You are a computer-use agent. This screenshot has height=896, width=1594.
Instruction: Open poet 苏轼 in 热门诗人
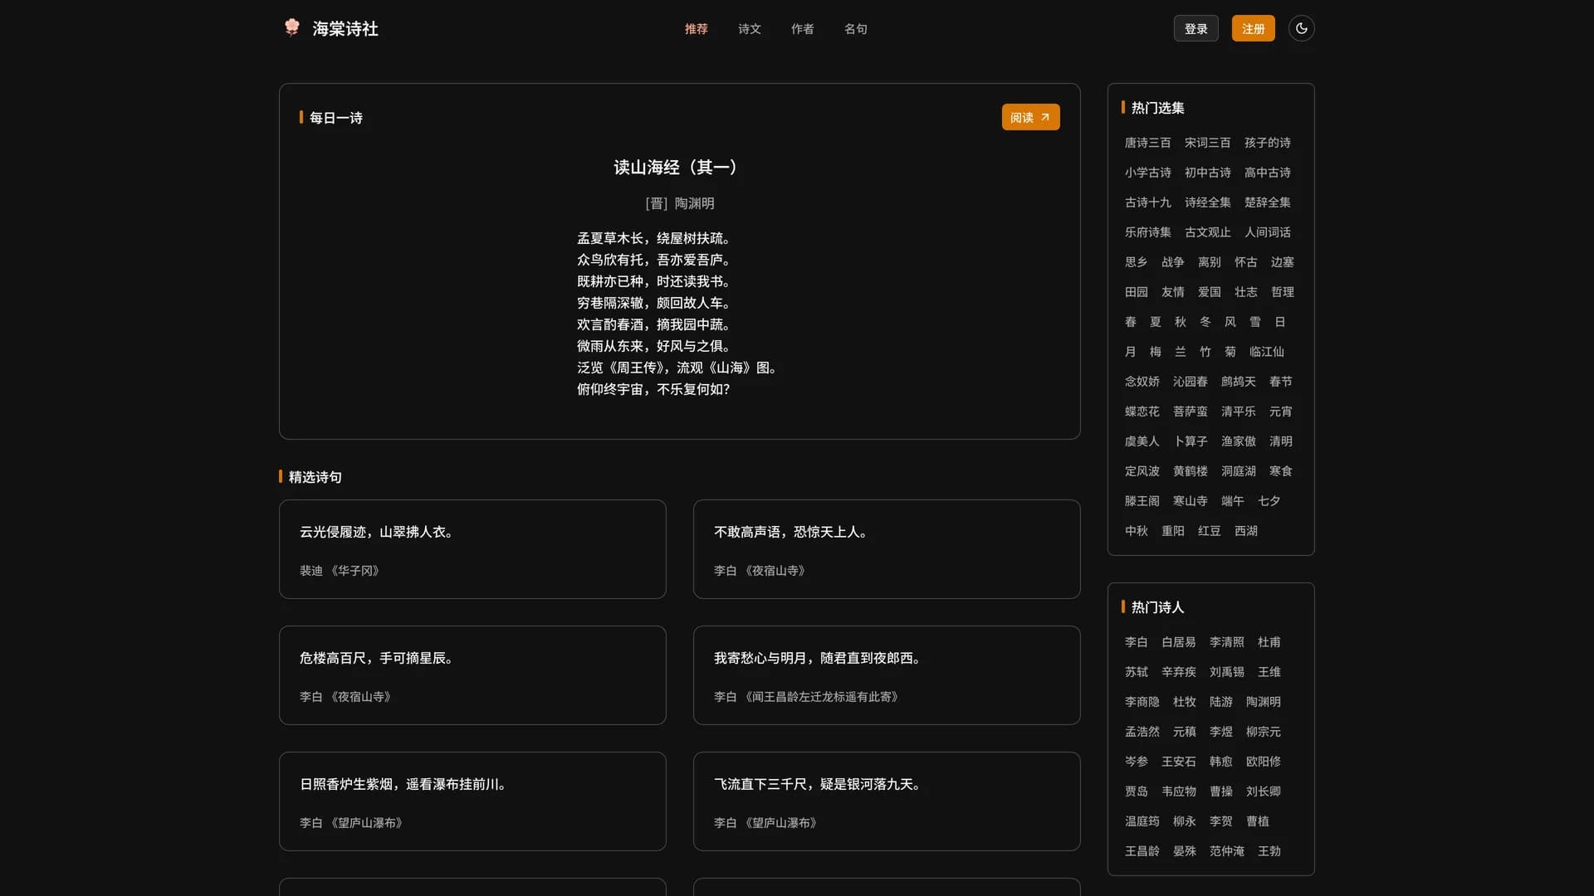(x=1136, y=671)
